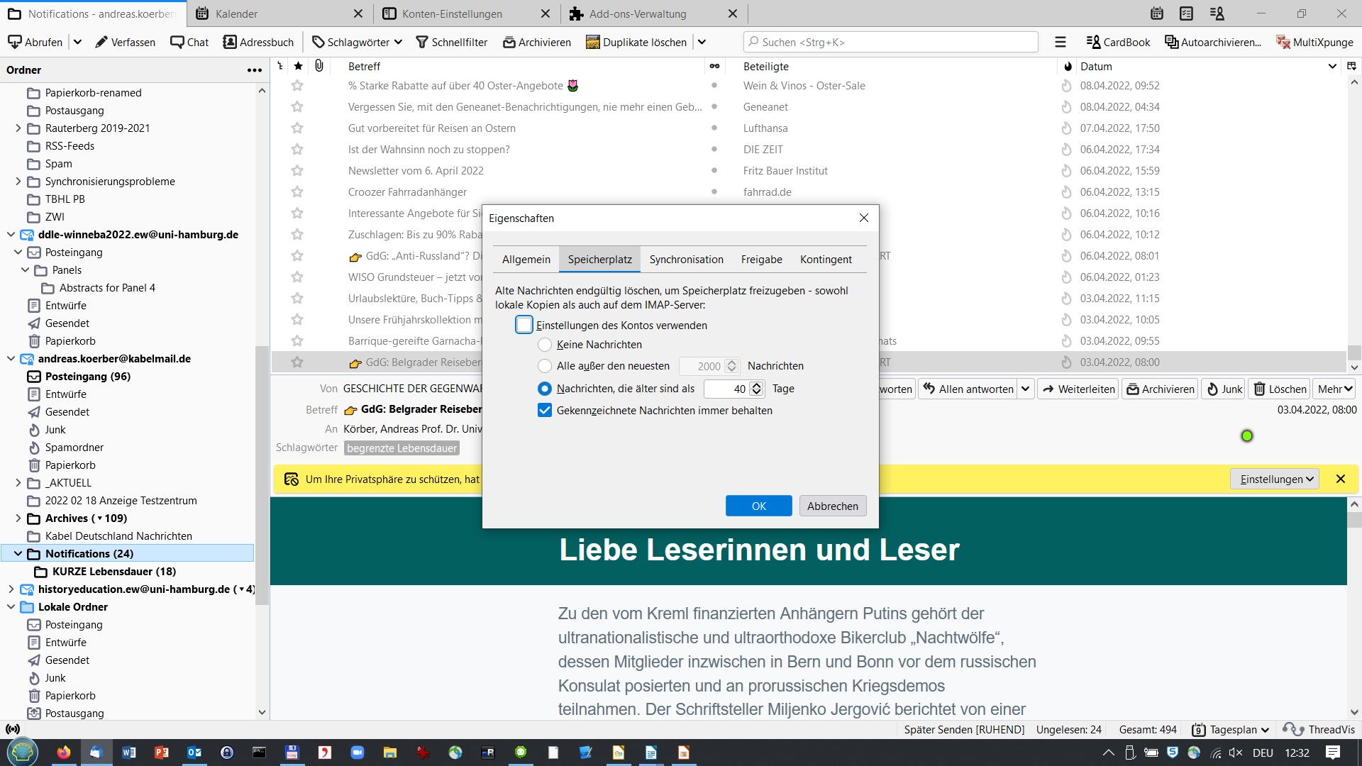Viewport: 1362px width, 766px height.
Task: Select the Keine Nachrichten radio option
Action: [545, 345]
